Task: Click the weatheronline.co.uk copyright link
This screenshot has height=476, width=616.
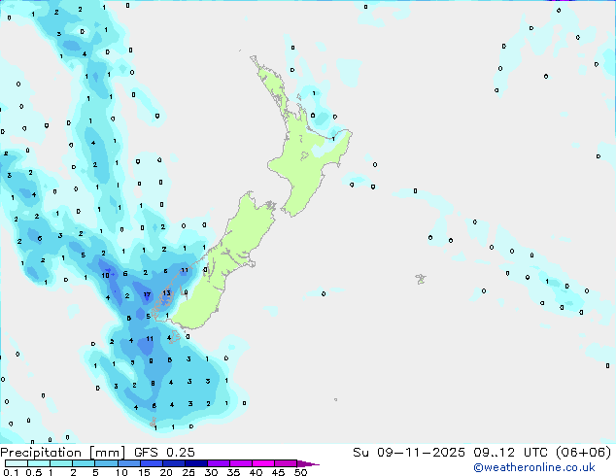Action: [534, 467]
